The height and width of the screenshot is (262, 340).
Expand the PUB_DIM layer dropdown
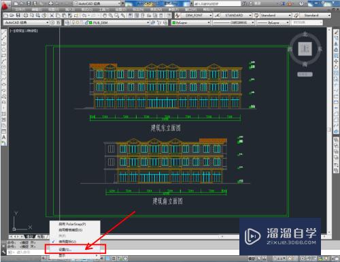pos(148,22)
